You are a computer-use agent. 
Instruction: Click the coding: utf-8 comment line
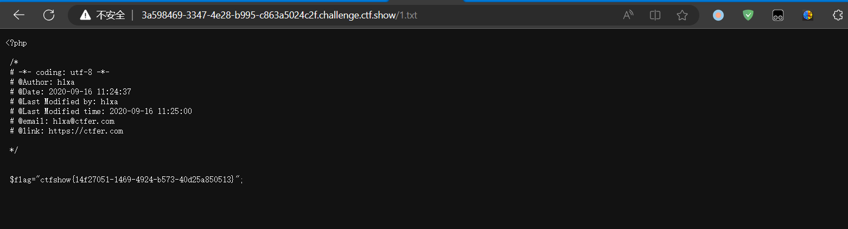coord(60,72)
